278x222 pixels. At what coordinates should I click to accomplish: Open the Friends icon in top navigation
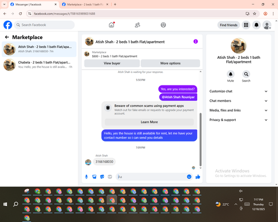137,25
